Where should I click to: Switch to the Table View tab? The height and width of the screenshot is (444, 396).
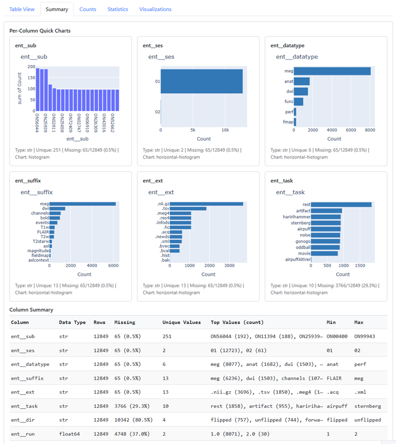click(x=22, y=10)
